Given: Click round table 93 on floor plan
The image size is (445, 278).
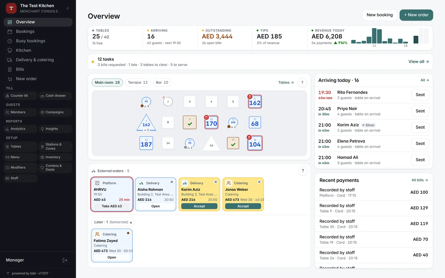Looking at the screenshot, I should 190,143.
